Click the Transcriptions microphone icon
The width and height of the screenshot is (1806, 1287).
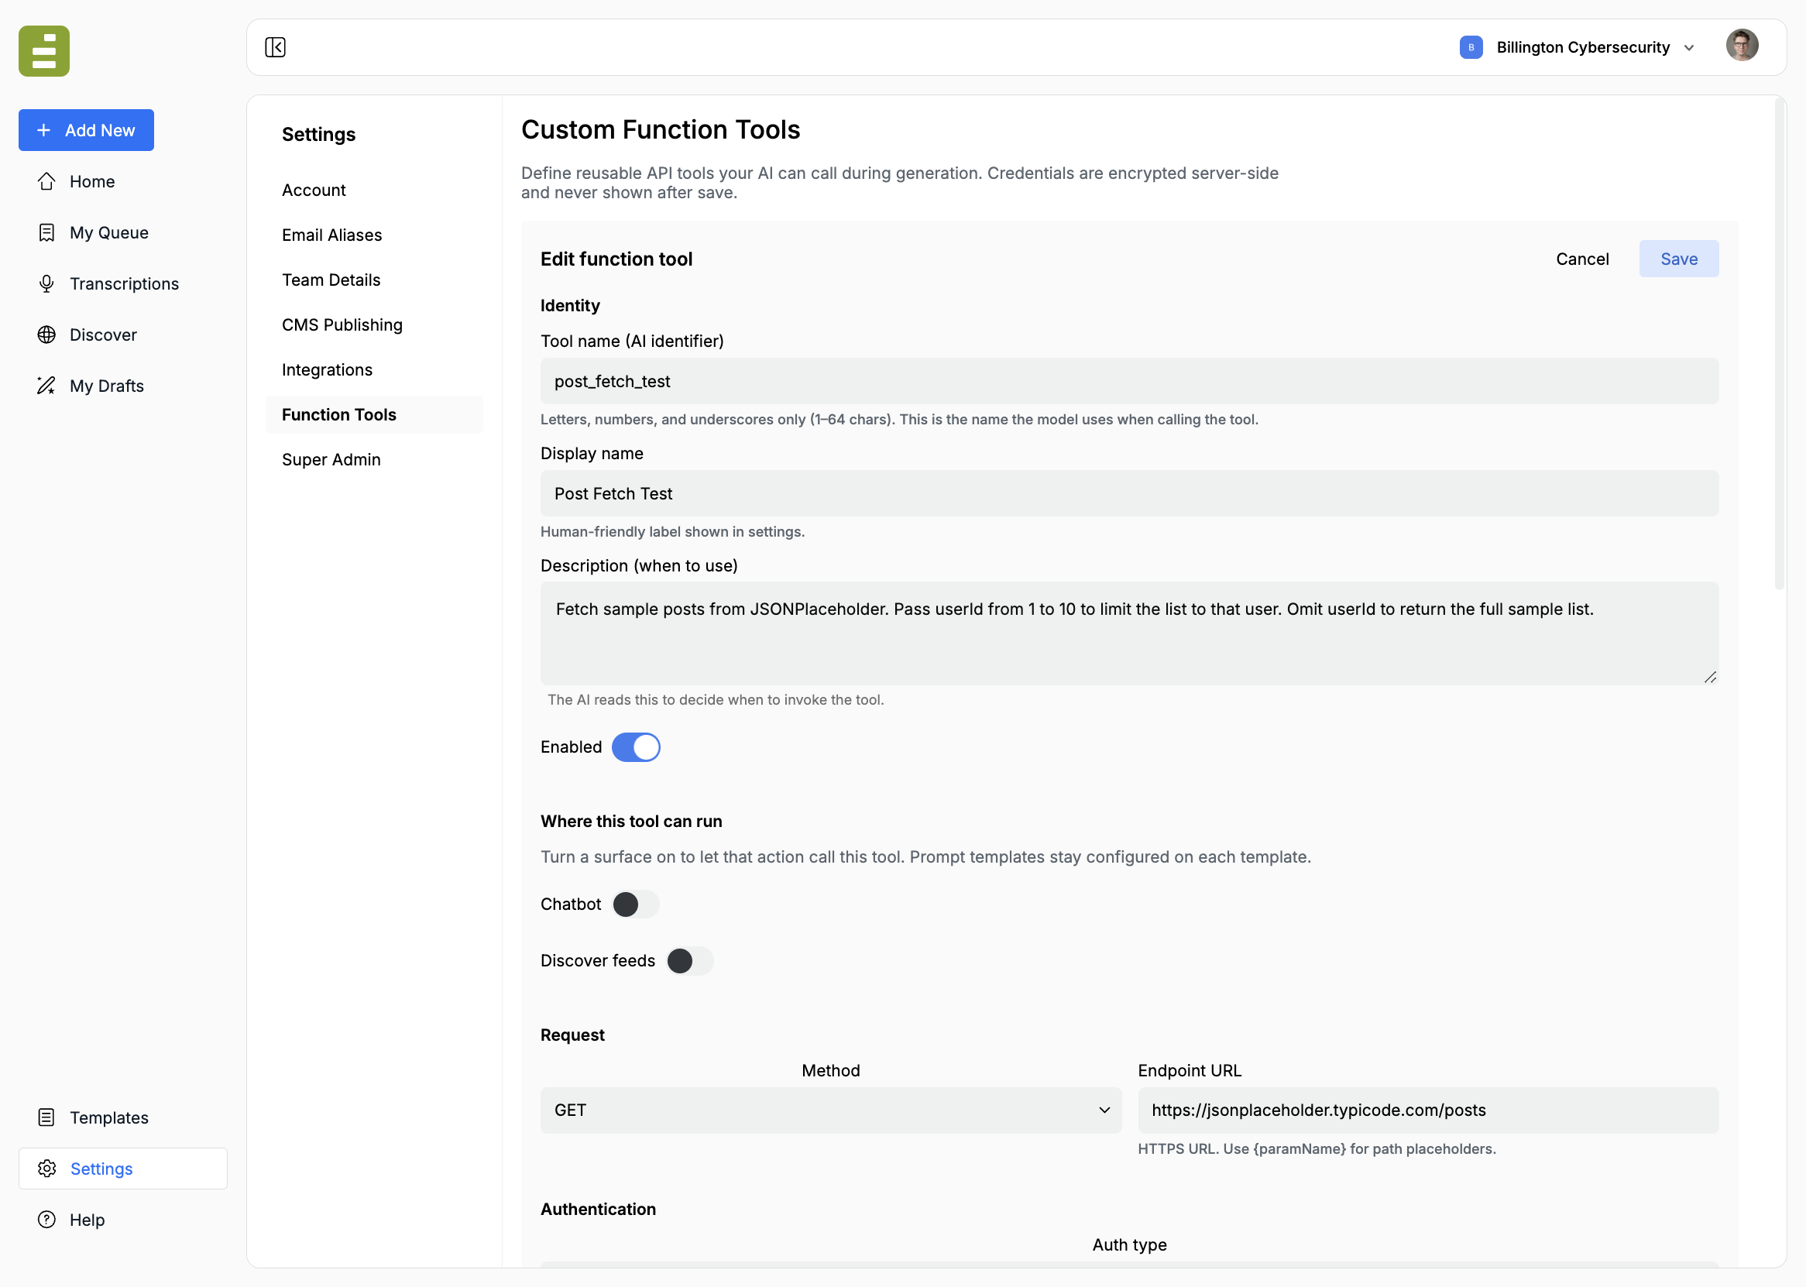tap(46, 283)
